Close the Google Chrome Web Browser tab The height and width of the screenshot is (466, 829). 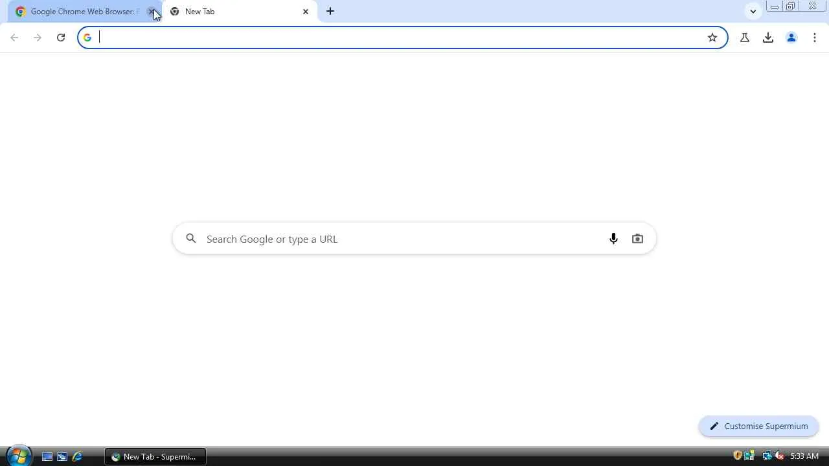pos(151,12)
